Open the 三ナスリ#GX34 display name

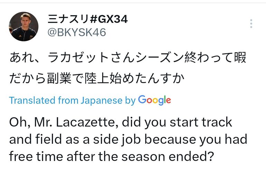point(87,19)
